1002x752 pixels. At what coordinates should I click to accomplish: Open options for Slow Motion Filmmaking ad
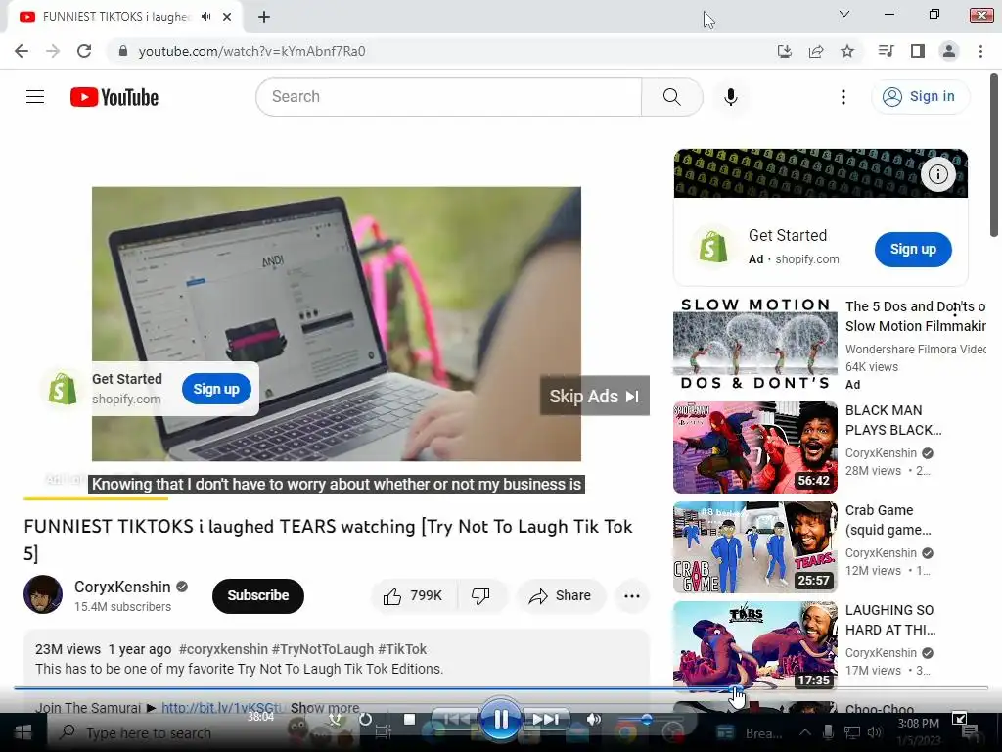[x=955, y=310]
